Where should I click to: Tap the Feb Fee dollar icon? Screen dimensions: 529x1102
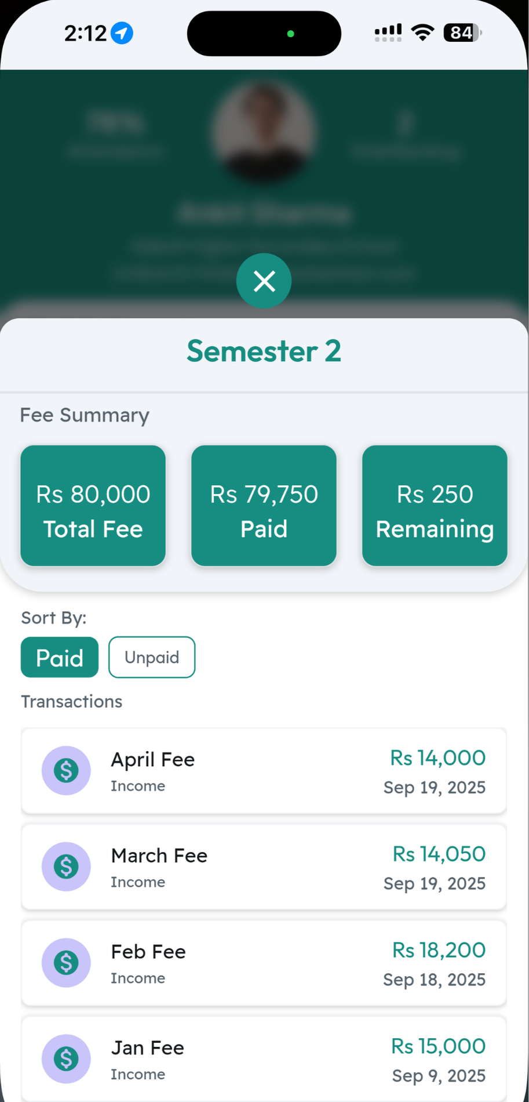[66, 963]
